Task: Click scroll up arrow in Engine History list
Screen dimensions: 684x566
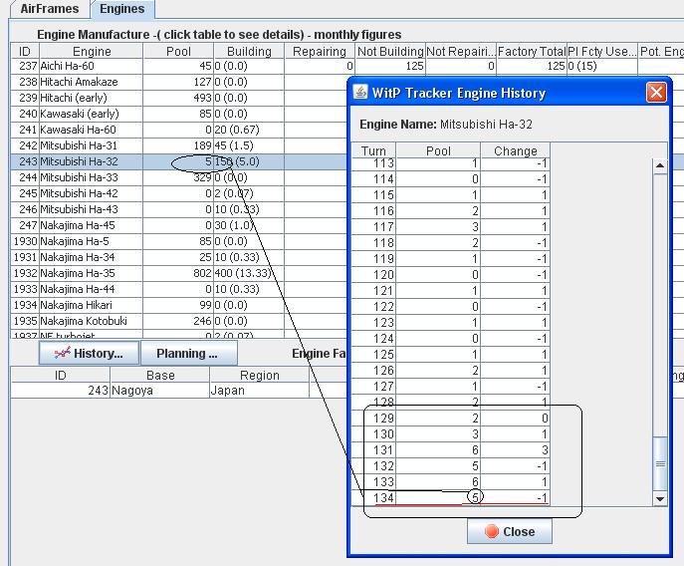Action: coord(660,166)
